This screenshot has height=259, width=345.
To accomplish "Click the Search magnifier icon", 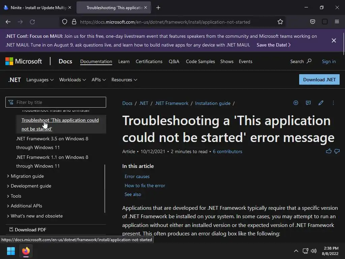I will click(x=309, y=61).
